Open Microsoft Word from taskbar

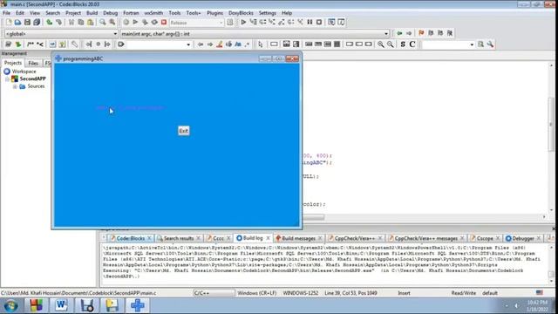[61, 305]
